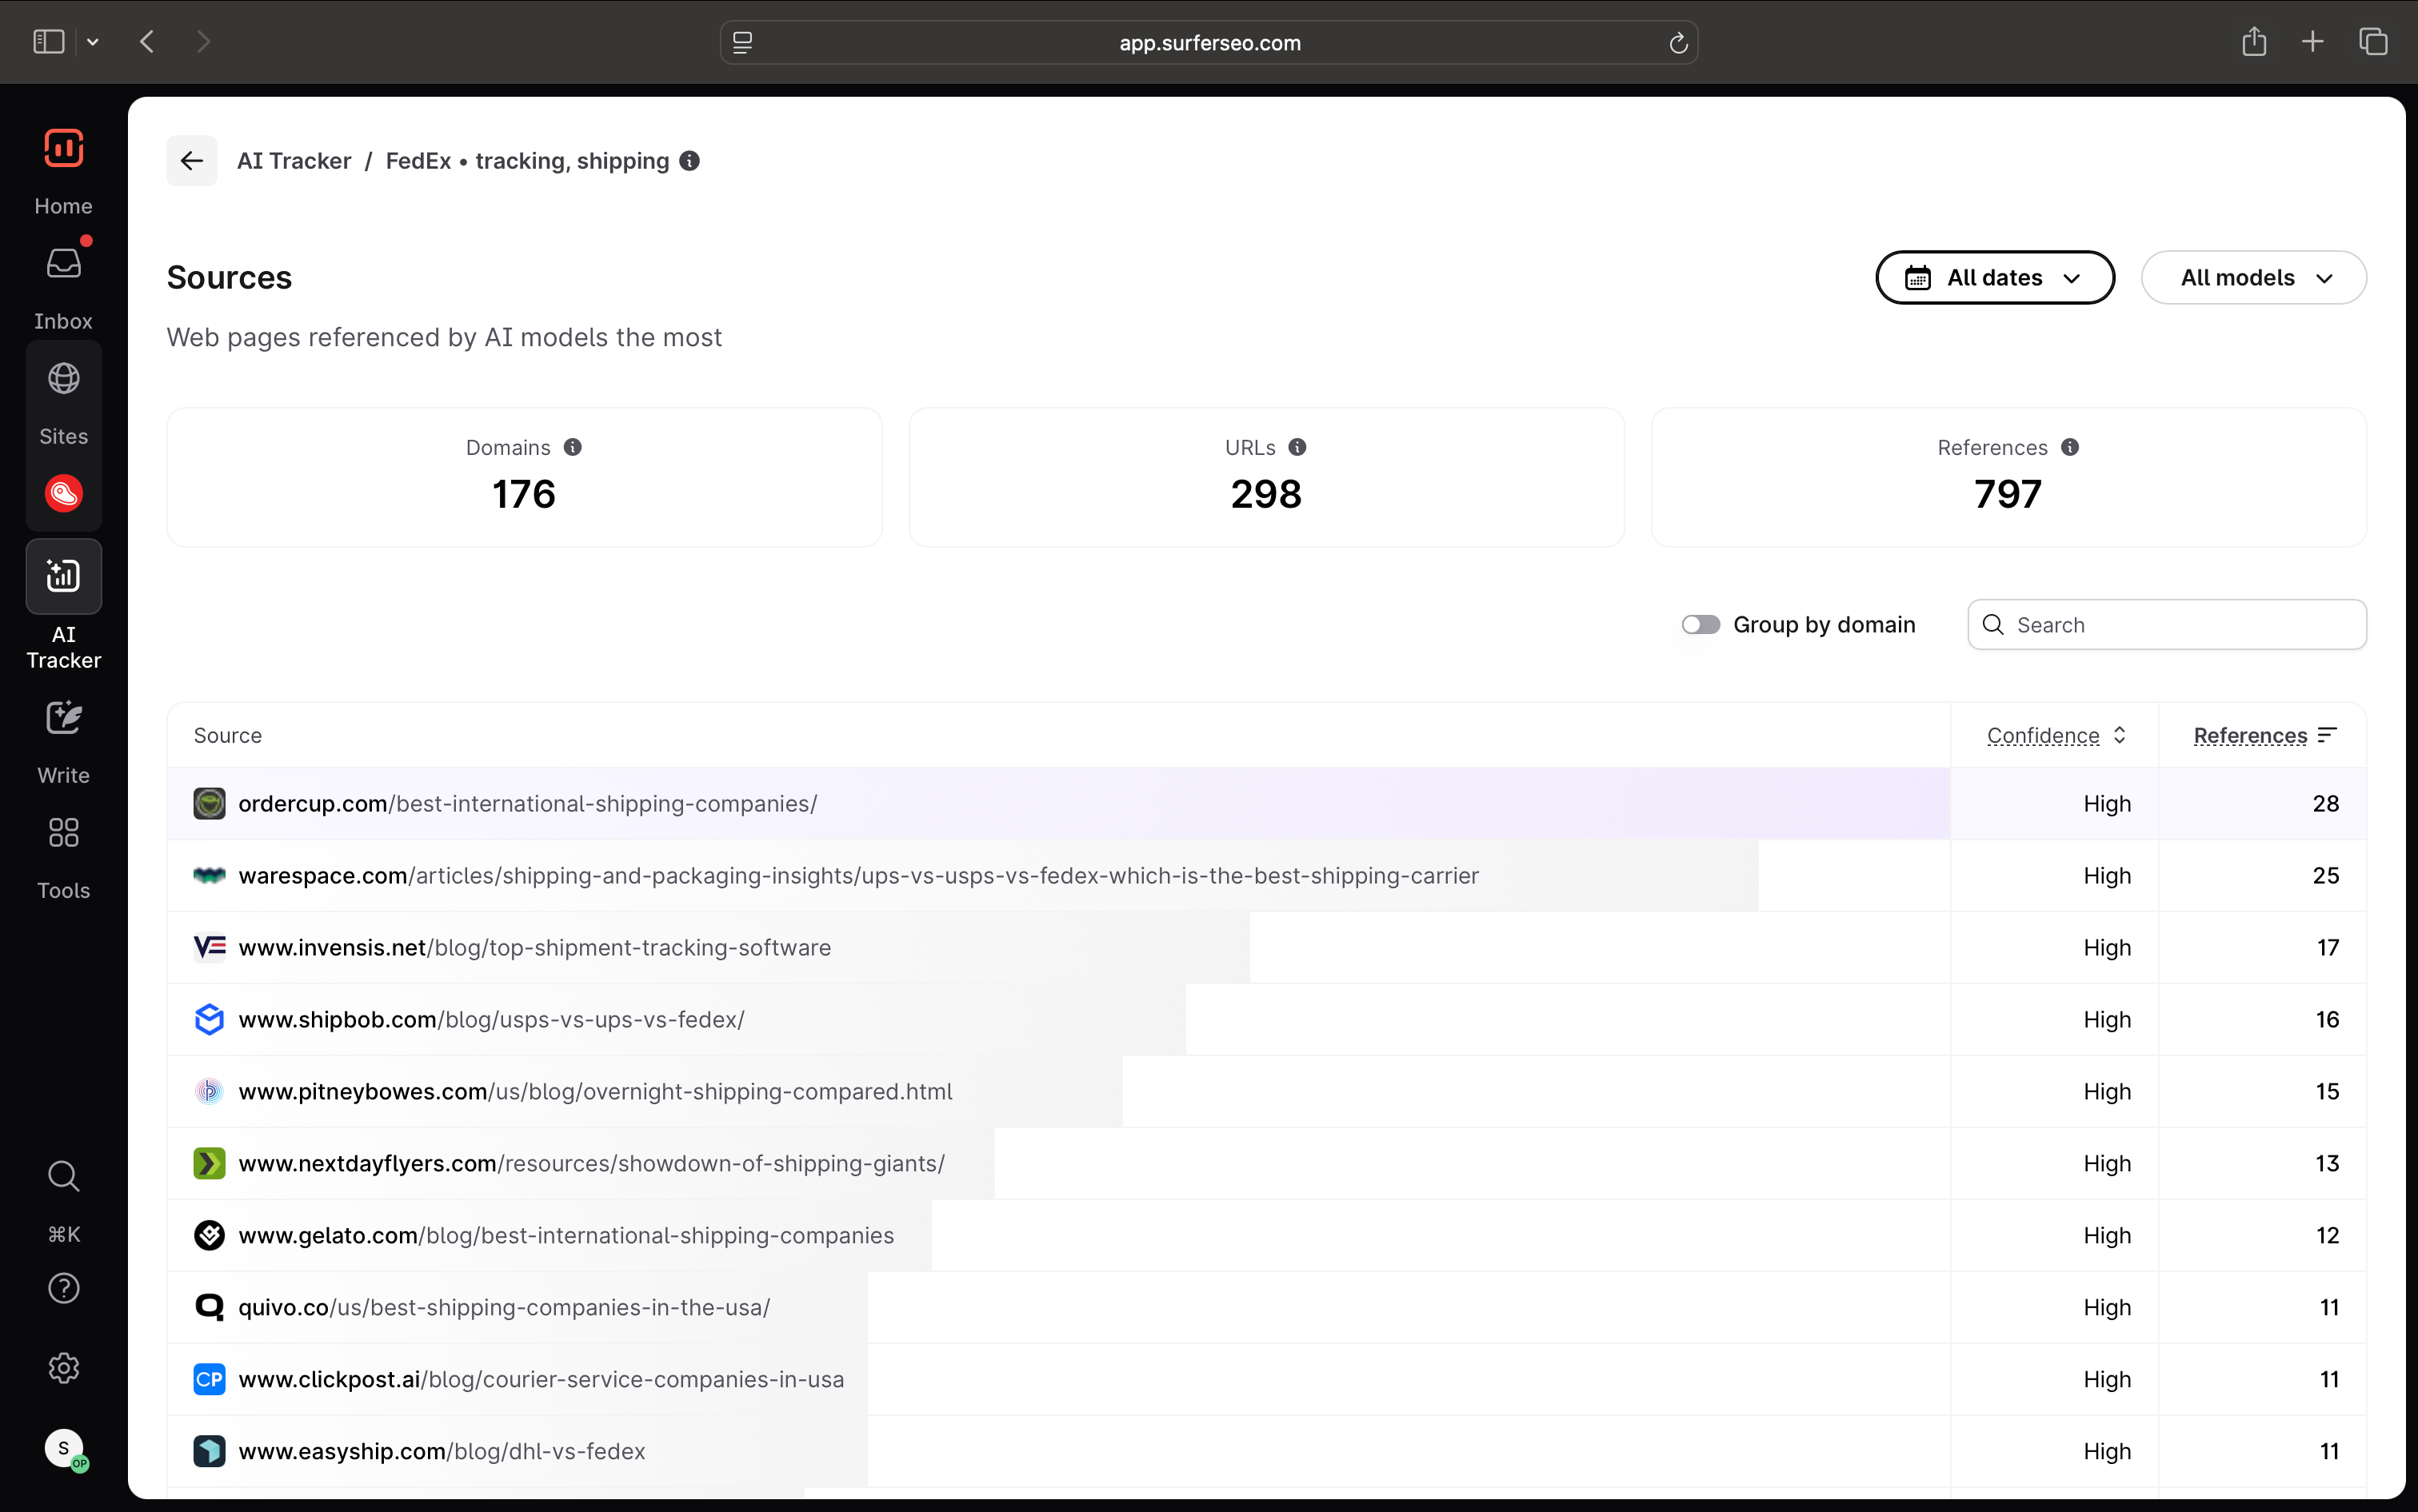Open the Tools grid icon

point(63,834)
